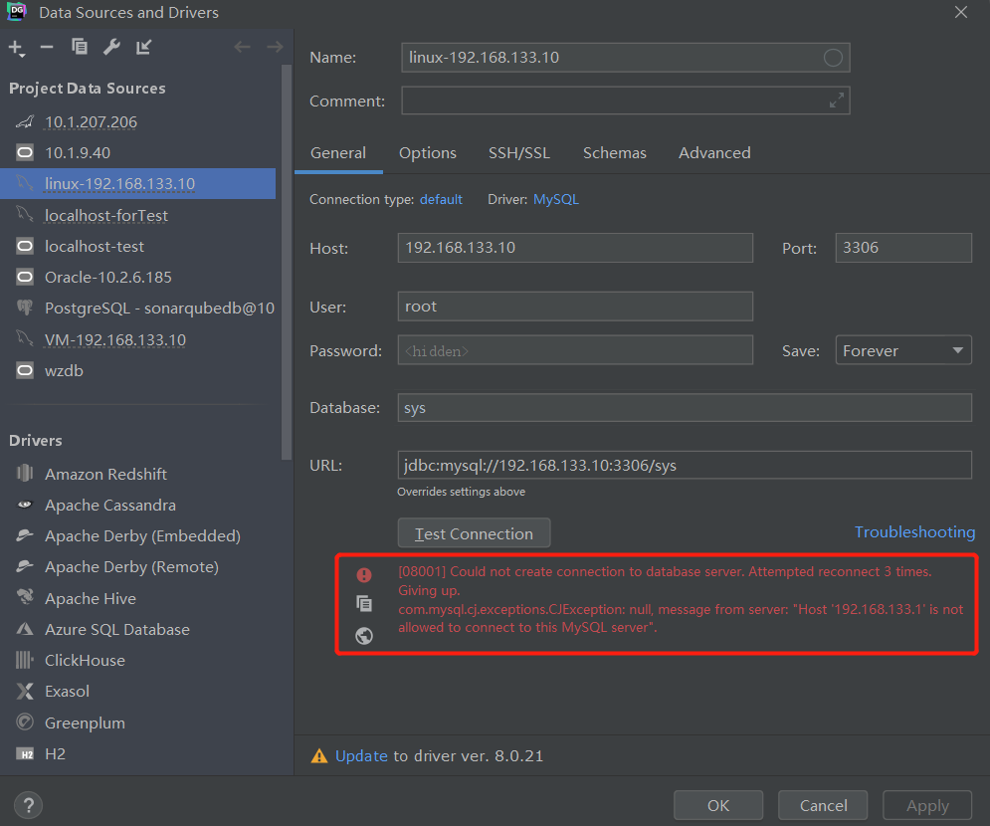Viewport: 990px width, 826px height.
Task: Click the Password hidden field
Action: (575, 350)
